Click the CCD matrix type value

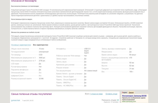click(41, 55)
